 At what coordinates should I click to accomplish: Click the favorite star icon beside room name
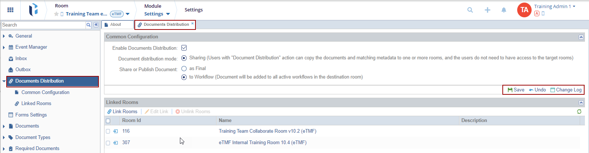[x=56, y=14]
